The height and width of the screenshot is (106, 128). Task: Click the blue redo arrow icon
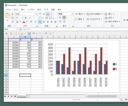(x=46, y=34)
